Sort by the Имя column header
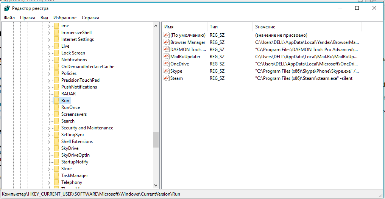 (184, 27)
